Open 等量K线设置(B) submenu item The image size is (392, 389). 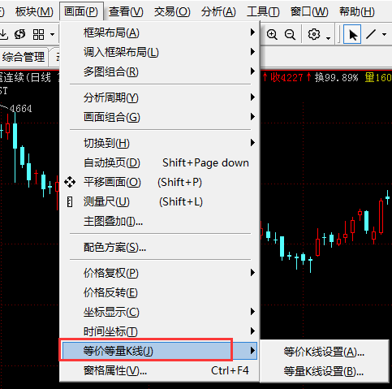coord(324,371)
